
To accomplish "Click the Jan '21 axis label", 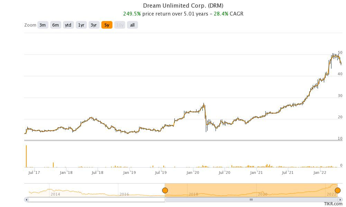I will (256, 173).
